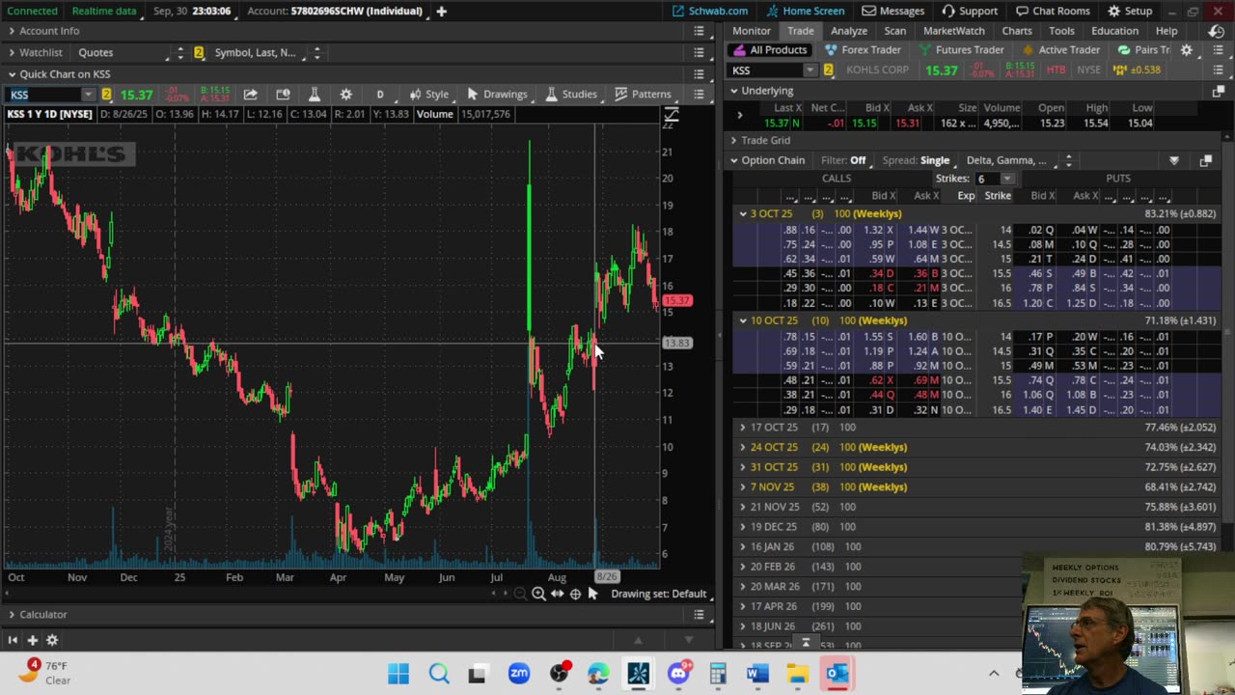Open the Calculator panel menu icon
This screenshot has width=1235, height=695.
click(x=699, y=614)
